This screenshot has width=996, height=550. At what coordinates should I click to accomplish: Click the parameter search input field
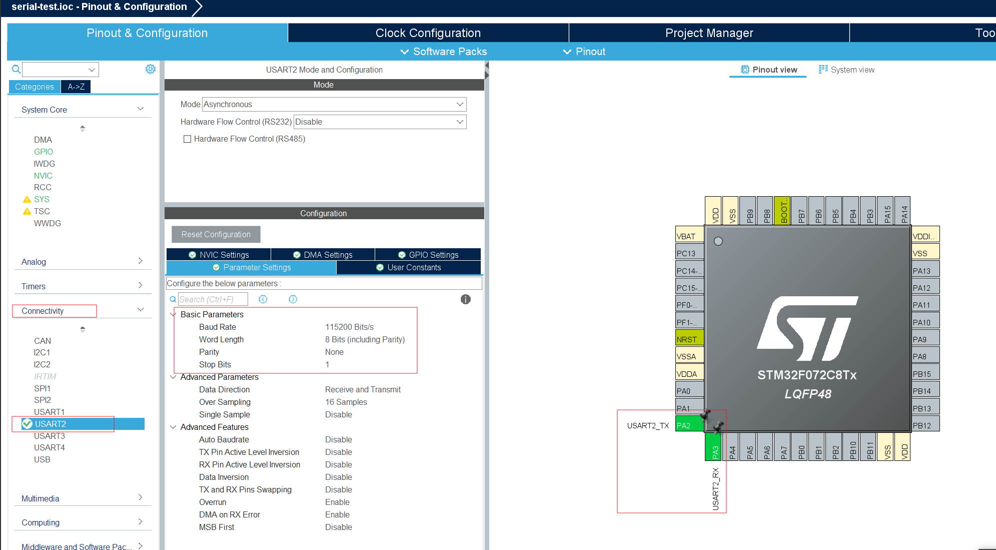213,299
